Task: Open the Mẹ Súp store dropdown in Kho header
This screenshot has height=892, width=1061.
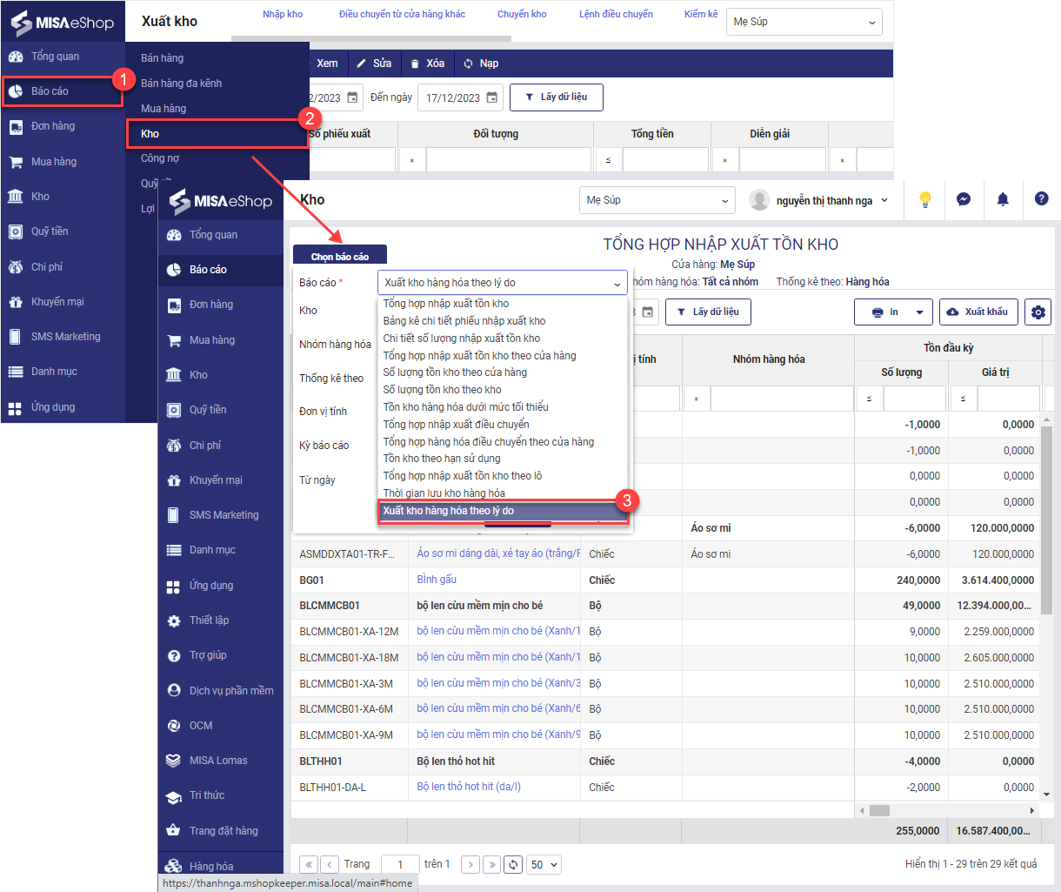Action: [x=657, y=200]
